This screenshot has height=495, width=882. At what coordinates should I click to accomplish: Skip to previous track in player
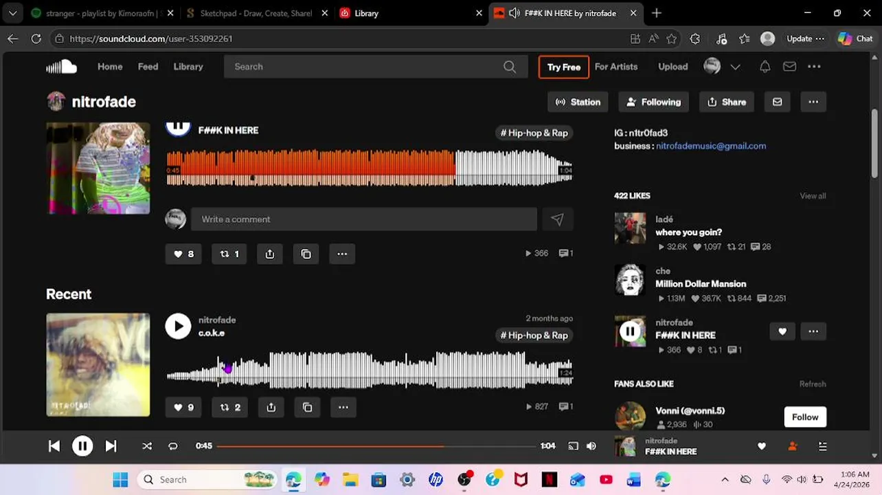[54, 446]
